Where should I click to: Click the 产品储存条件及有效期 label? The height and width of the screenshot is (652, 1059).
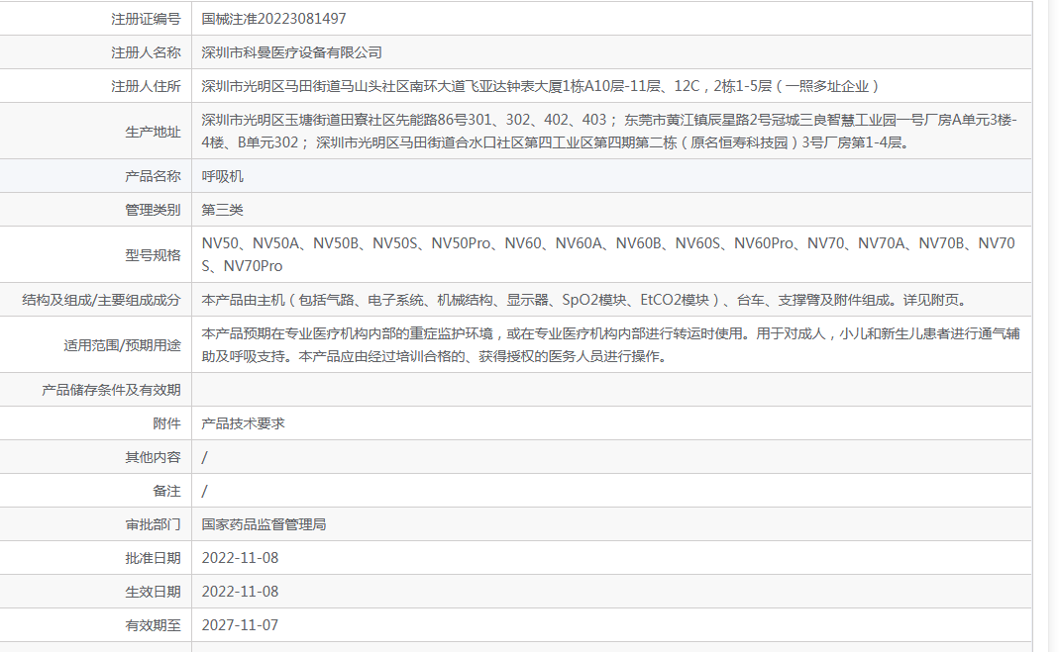111,390
